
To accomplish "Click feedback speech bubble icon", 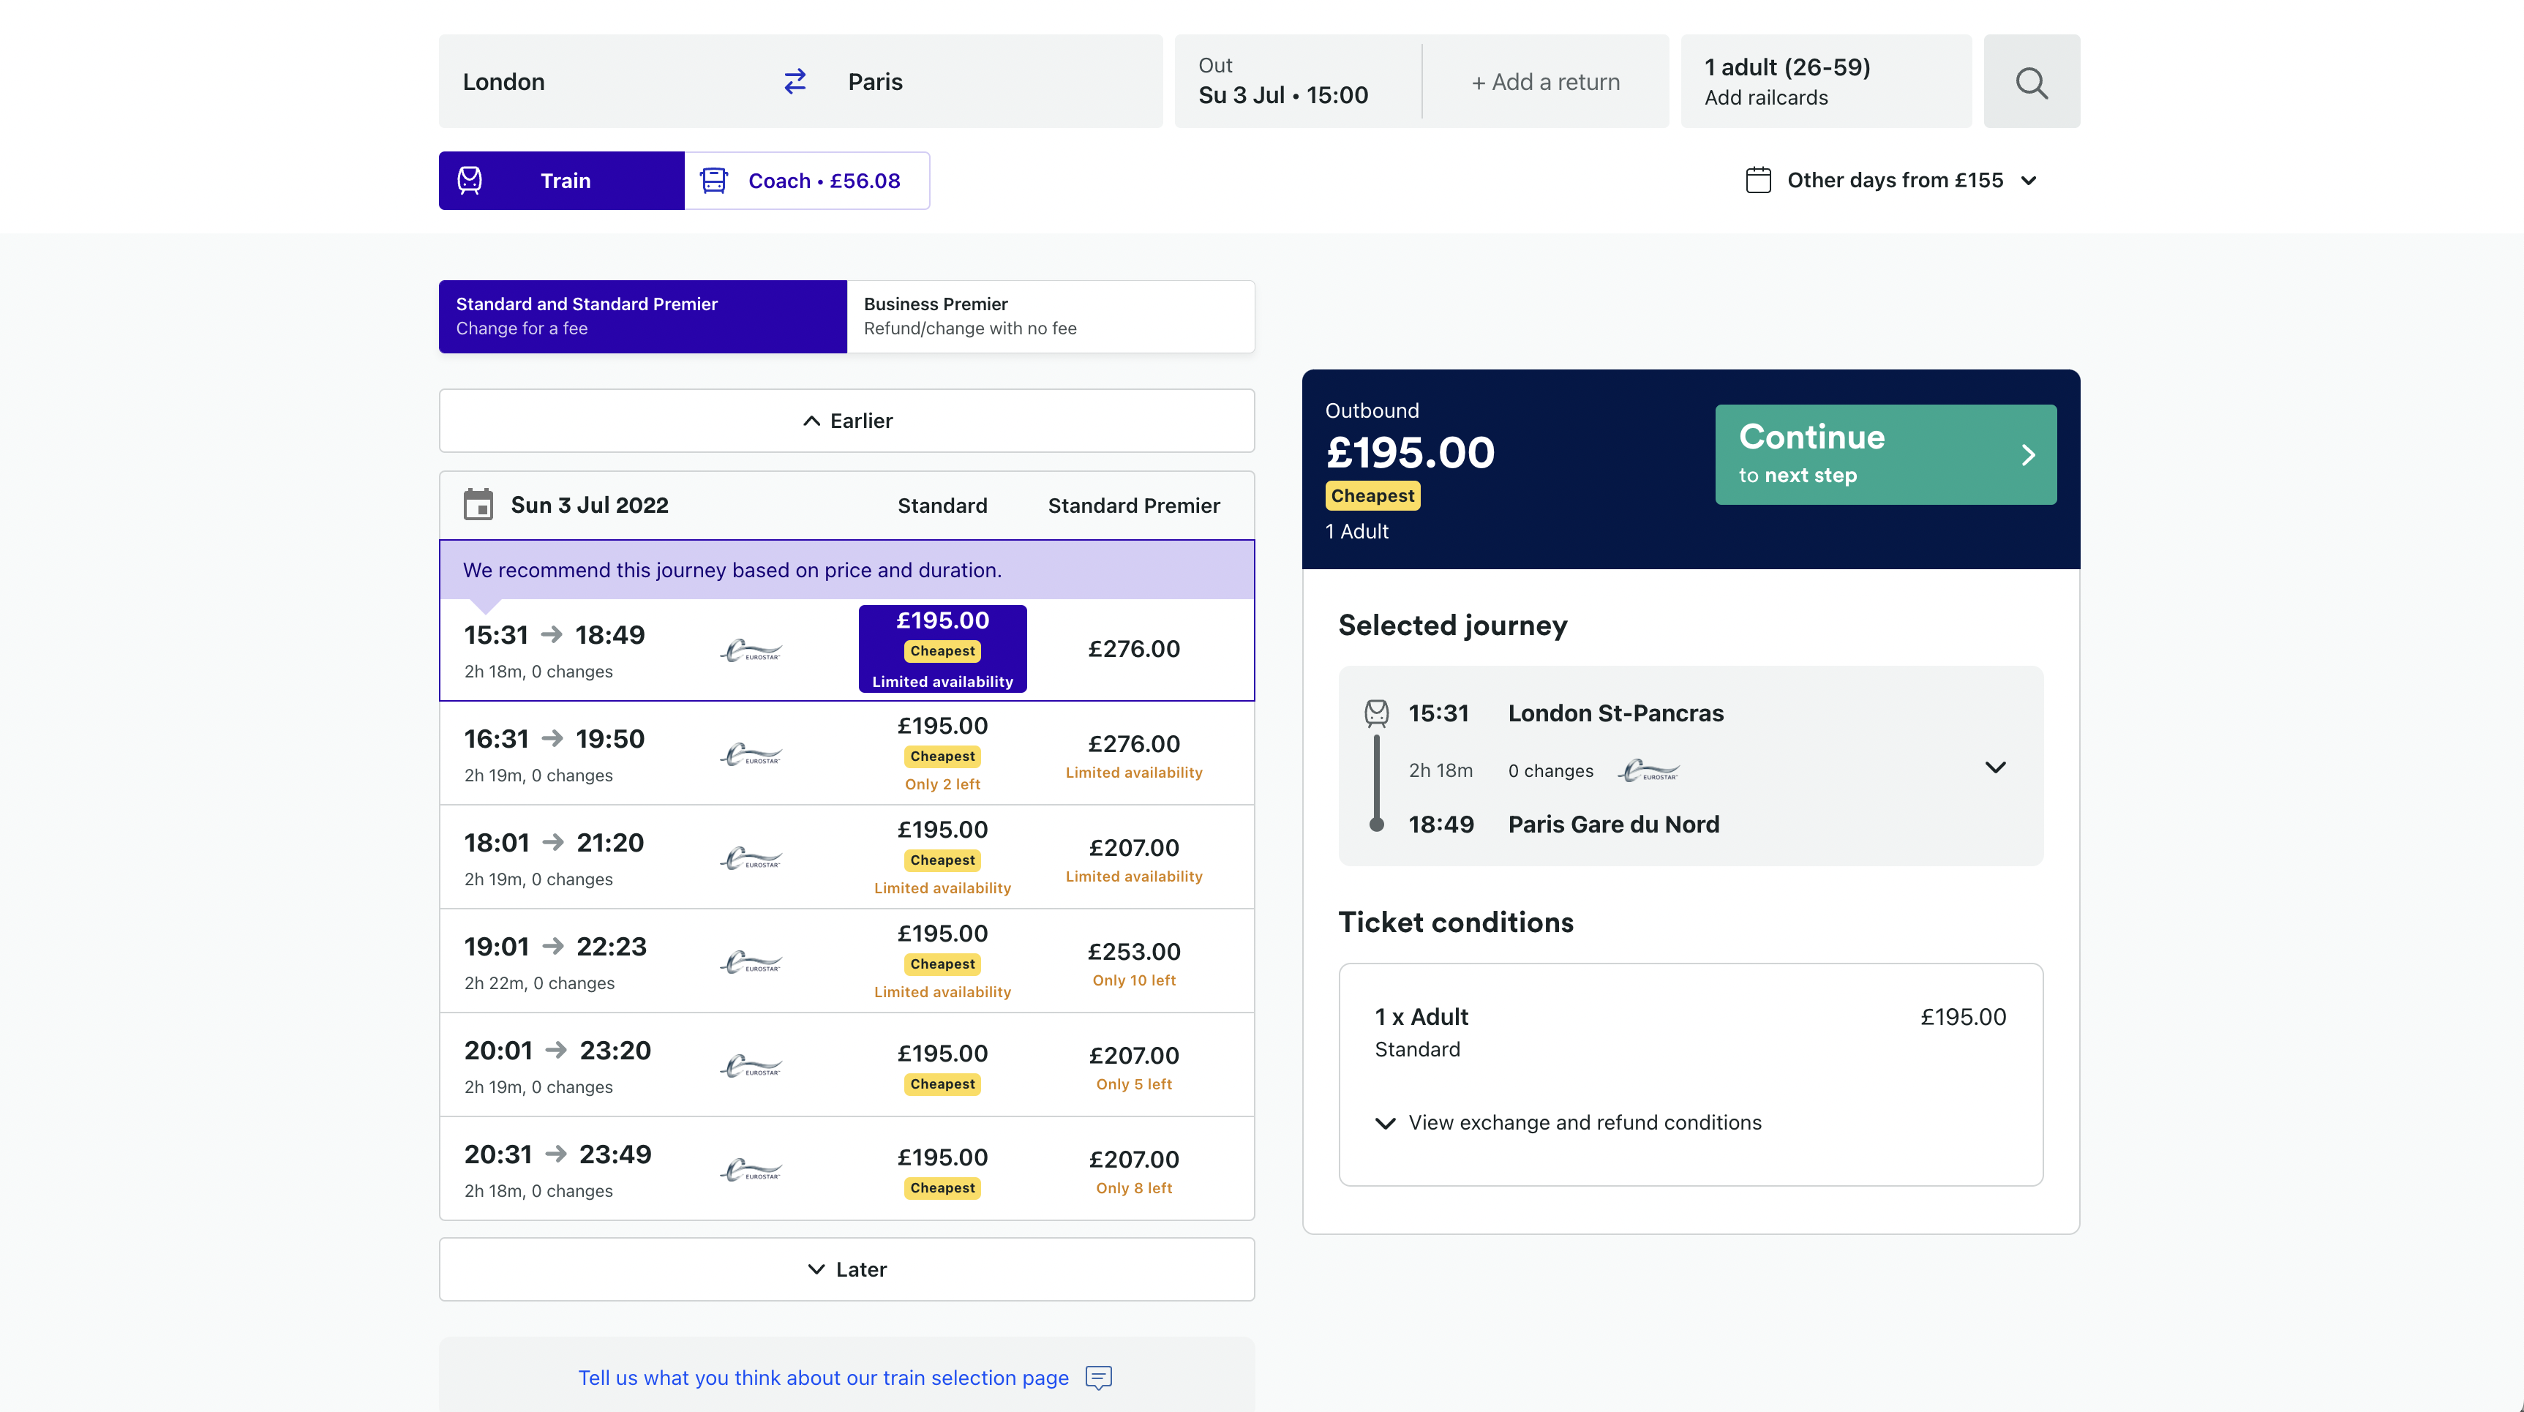I will coord(1100,1378).
